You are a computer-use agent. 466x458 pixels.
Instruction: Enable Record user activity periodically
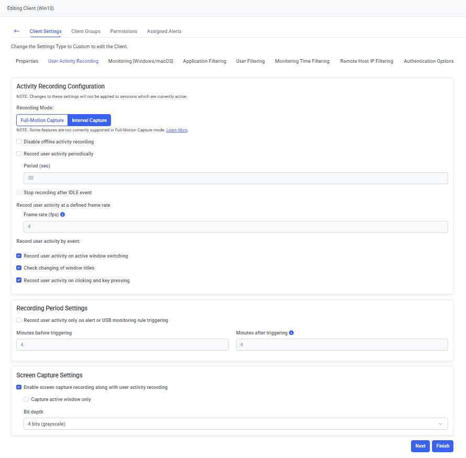click(19, 154)
